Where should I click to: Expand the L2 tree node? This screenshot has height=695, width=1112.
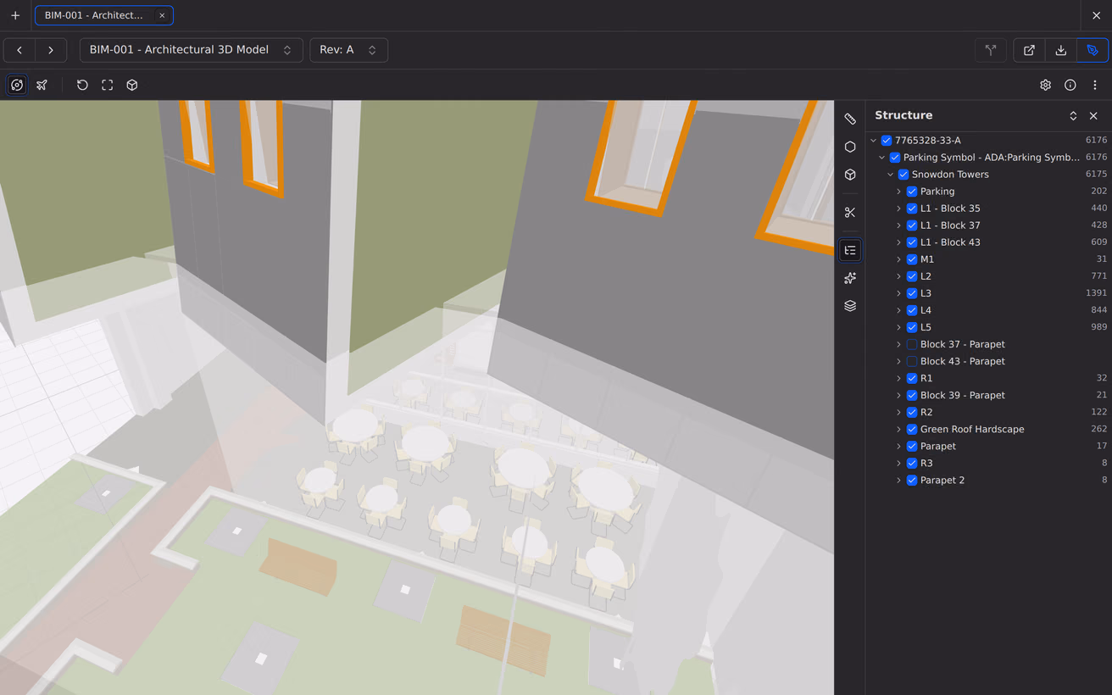click(x=899, y=276)
